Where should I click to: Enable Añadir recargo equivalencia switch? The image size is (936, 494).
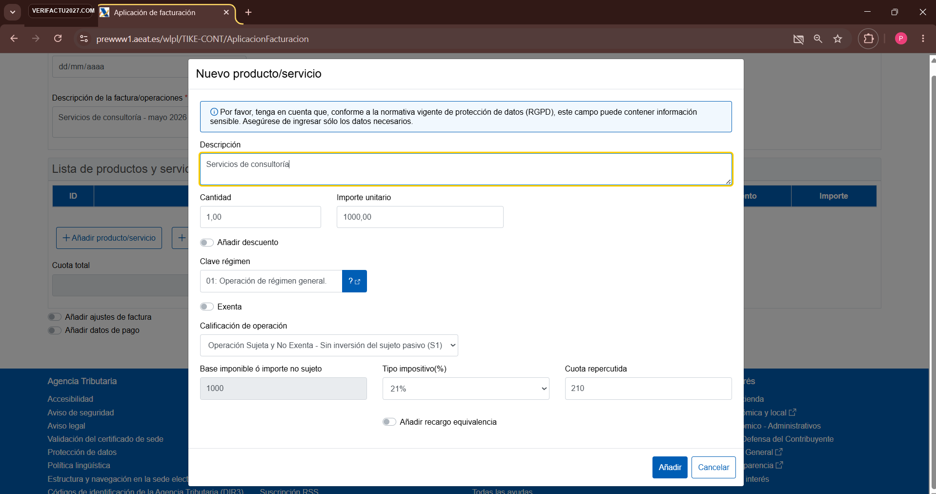pos(389,422)
